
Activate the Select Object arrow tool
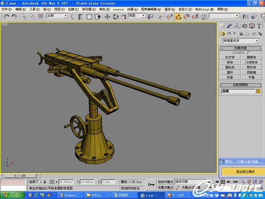click(x=73, y=17)
